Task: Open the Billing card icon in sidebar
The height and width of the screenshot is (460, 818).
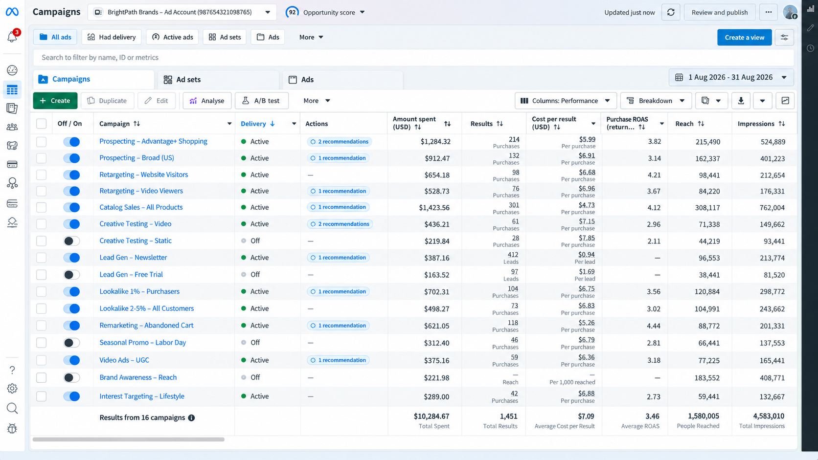Action: click(12, 164)
